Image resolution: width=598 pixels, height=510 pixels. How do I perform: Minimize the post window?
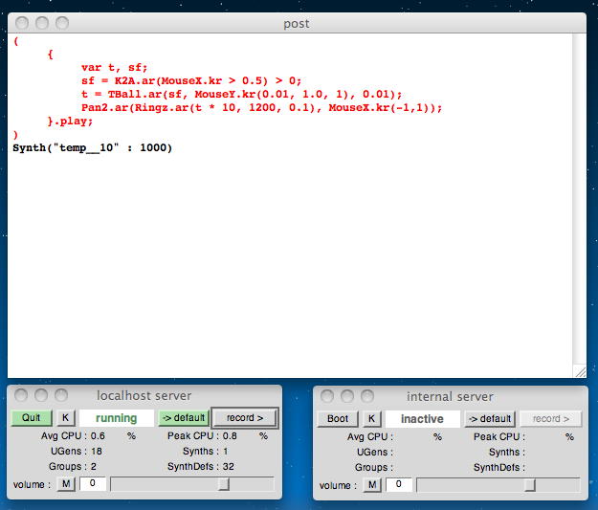click(42, 23)
